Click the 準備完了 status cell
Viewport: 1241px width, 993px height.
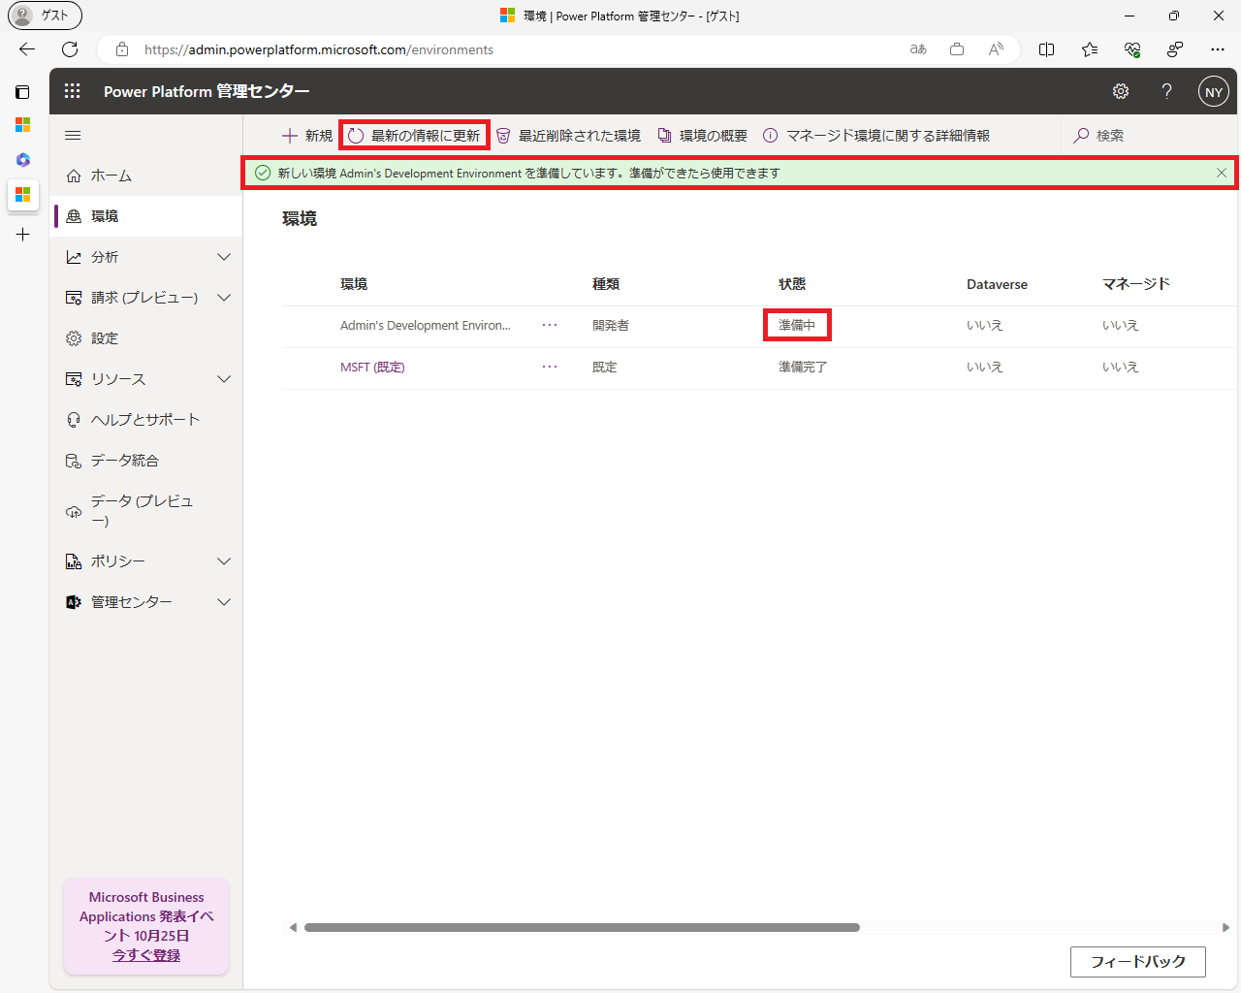point(803,368)
